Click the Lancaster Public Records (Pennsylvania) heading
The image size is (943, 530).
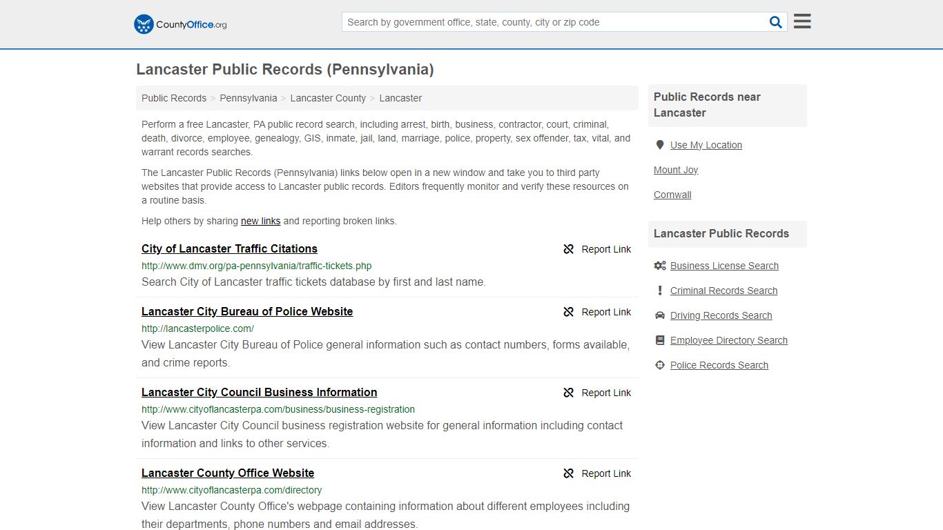(284, 70)
